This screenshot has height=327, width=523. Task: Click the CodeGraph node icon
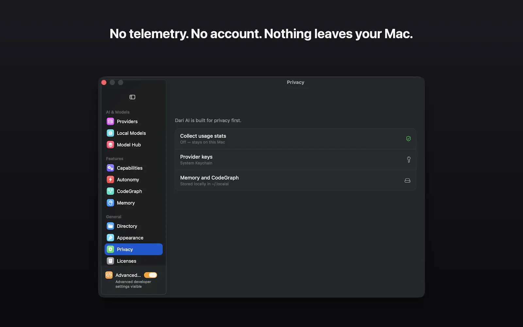click(110, 191)
